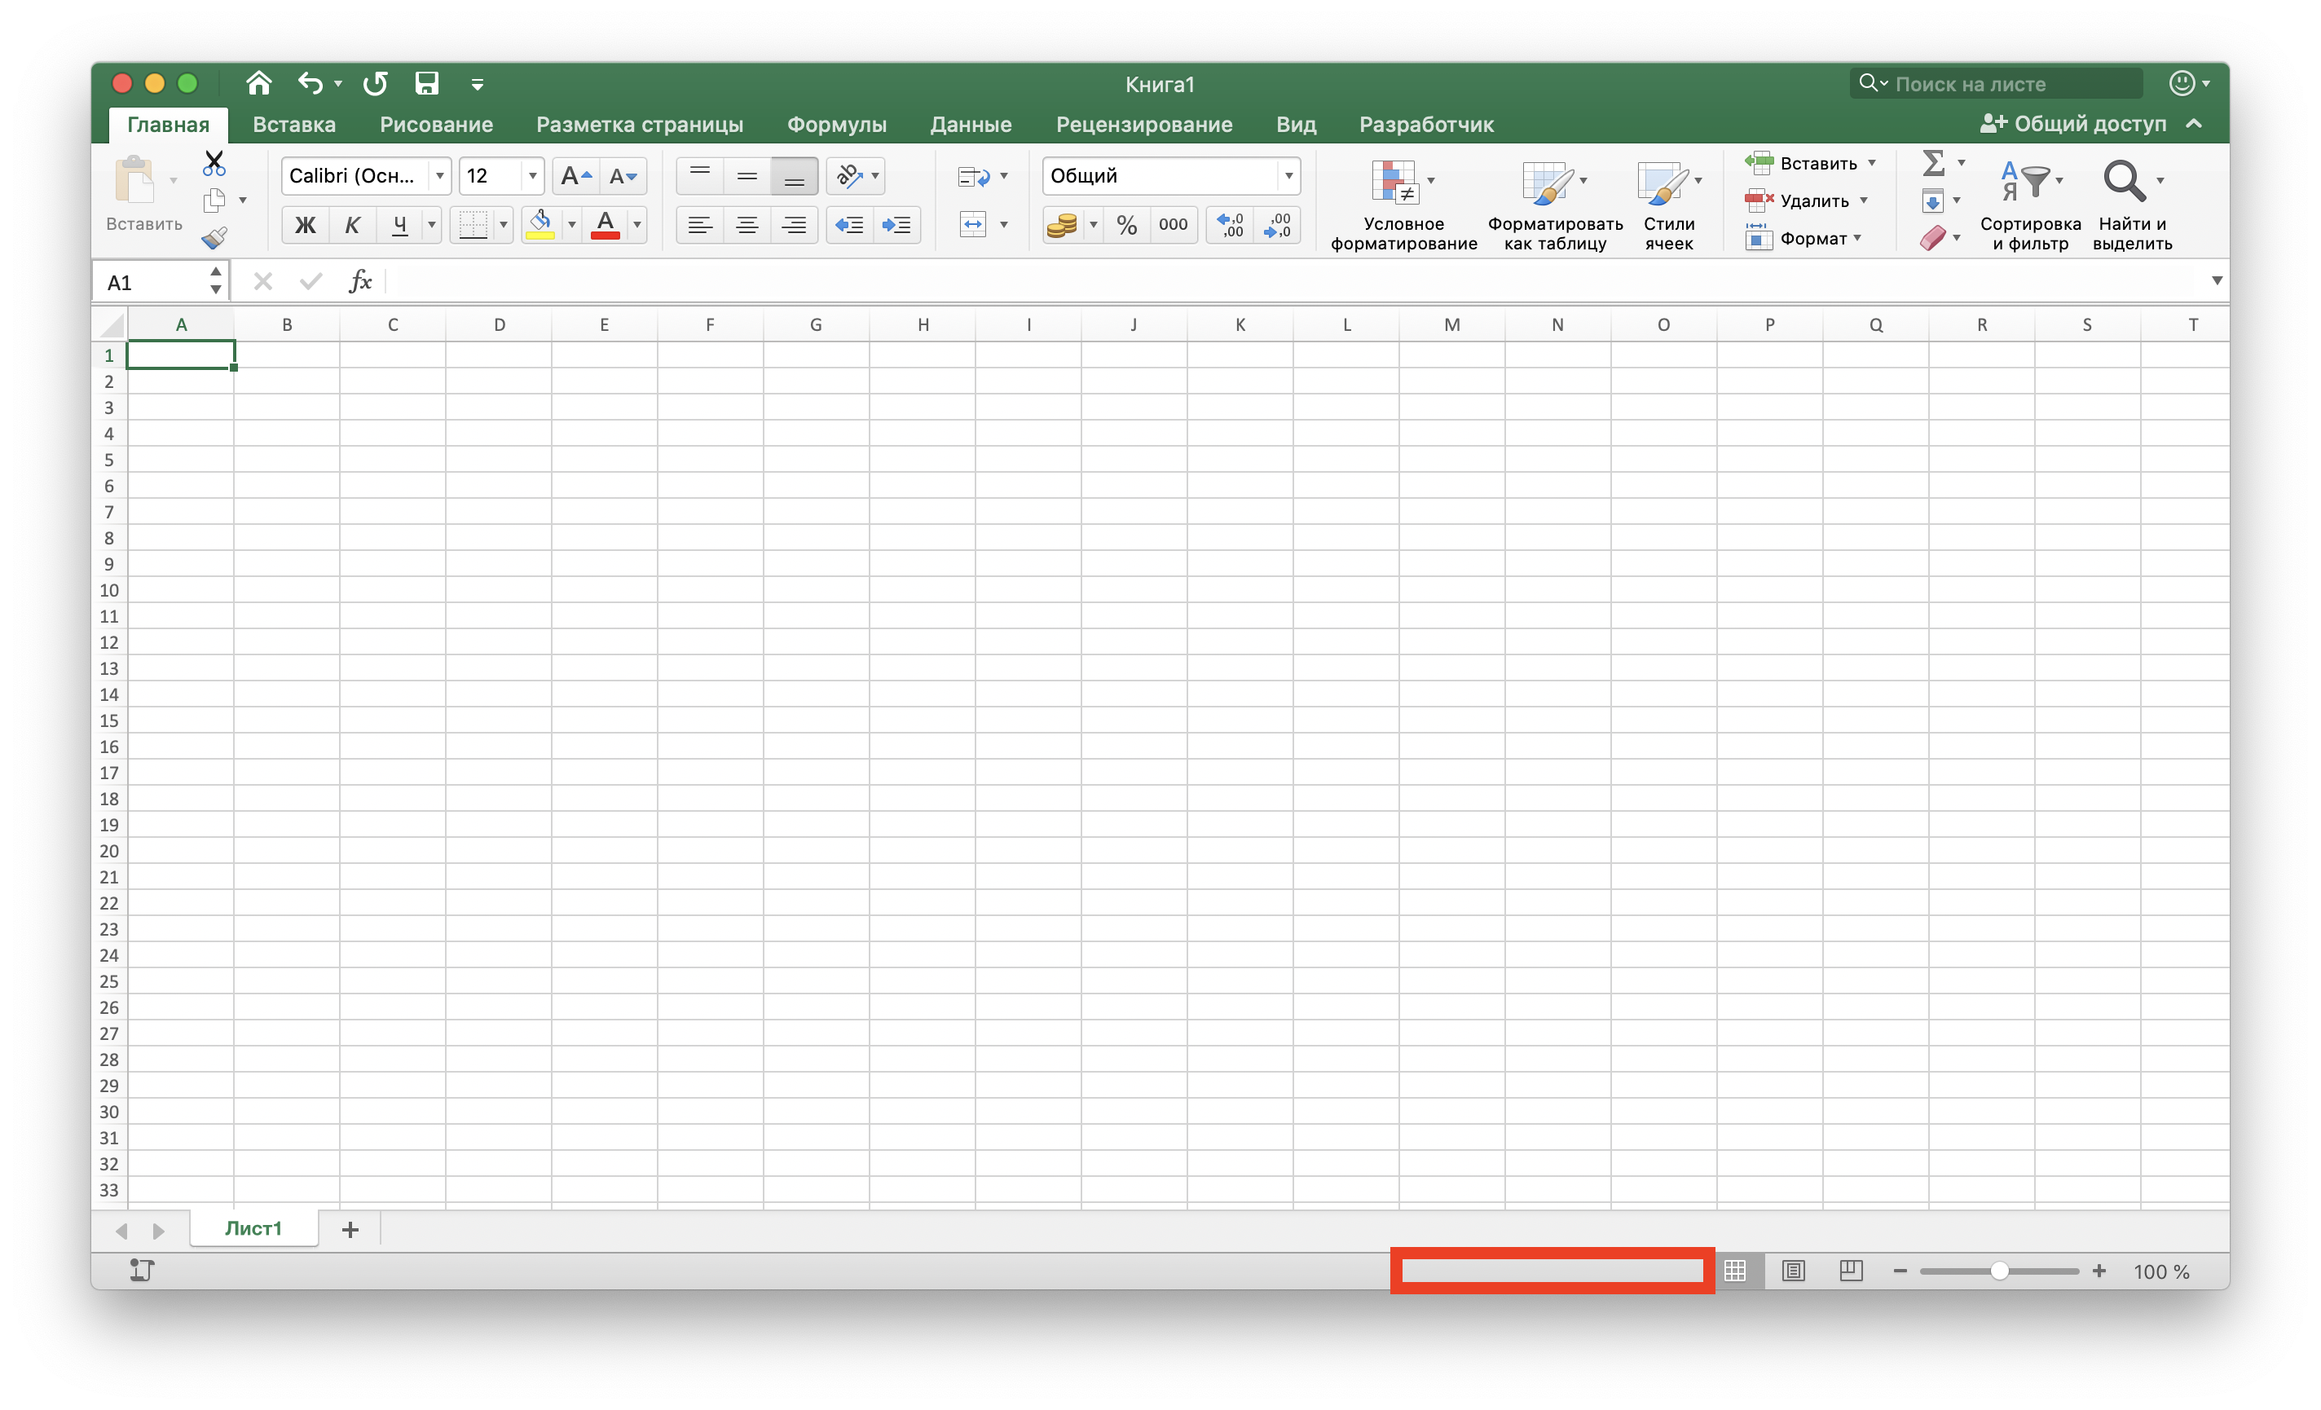Switch to Page Layout view

[x=1794, y=1271]
